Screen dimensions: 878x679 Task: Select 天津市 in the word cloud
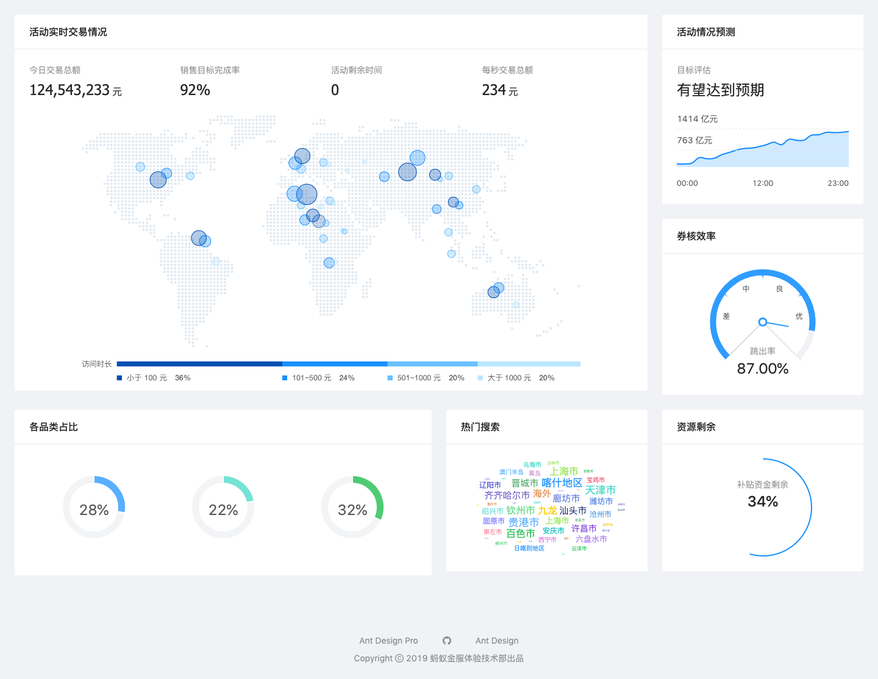coord(601,490)
